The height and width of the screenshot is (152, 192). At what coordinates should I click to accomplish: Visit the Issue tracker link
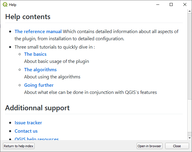[x=28, y=122]
